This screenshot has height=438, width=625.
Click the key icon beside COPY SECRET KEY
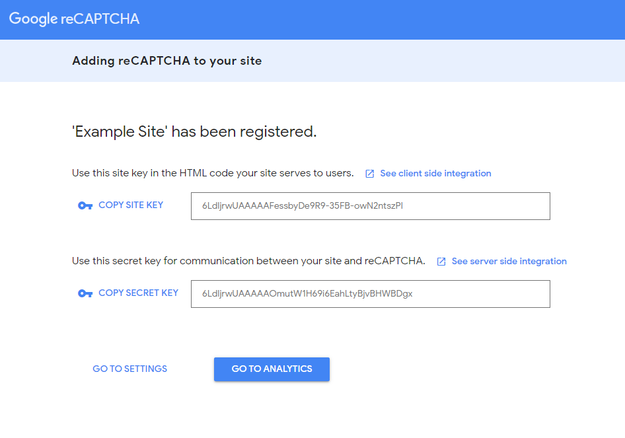[x=85, y=294]
